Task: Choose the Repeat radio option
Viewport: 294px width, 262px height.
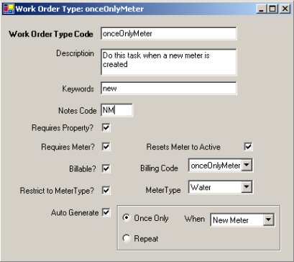Action: coord(127,238)
